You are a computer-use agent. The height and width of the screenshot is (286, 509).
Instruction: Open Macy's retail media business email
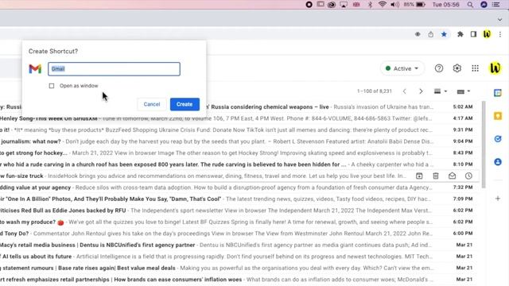(239, 245)
